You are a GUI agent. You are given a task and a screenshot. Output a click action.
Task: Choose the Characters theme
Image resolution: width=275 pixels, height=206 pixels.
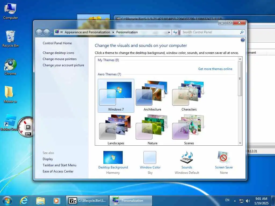(x=189, y=96)
